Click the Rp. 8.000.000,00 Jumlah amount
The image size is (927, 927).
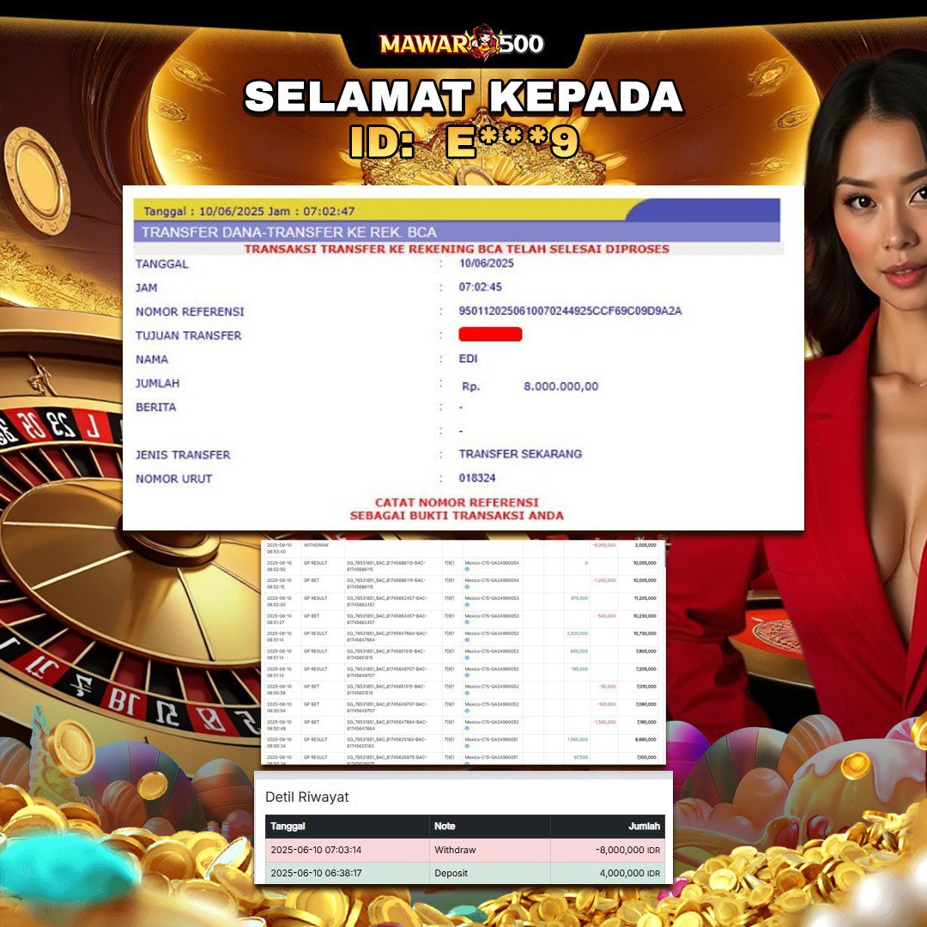click(x=530, y=386)
